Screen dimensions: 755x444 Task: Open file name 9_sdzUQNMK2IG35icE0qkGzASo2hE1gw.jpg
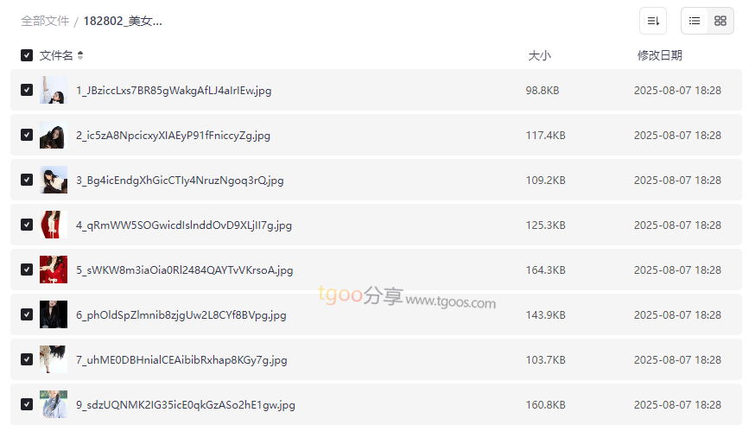(186, 404)
